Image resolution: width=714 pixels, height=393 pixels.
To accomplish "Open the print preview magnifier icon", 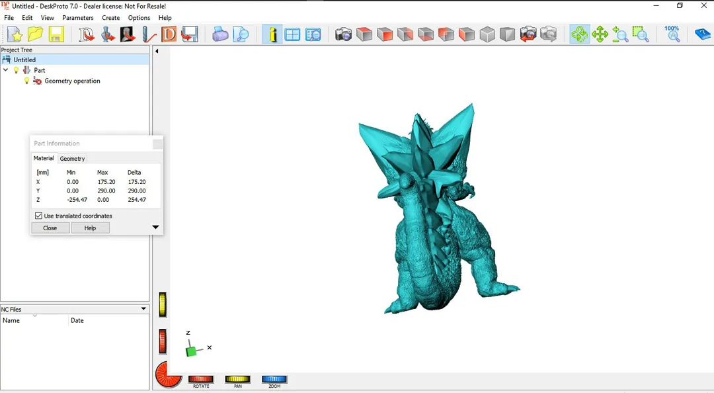I will pos(241,34).
